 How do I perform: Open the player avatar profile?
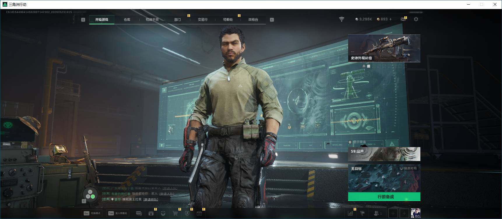pos(415,213)
